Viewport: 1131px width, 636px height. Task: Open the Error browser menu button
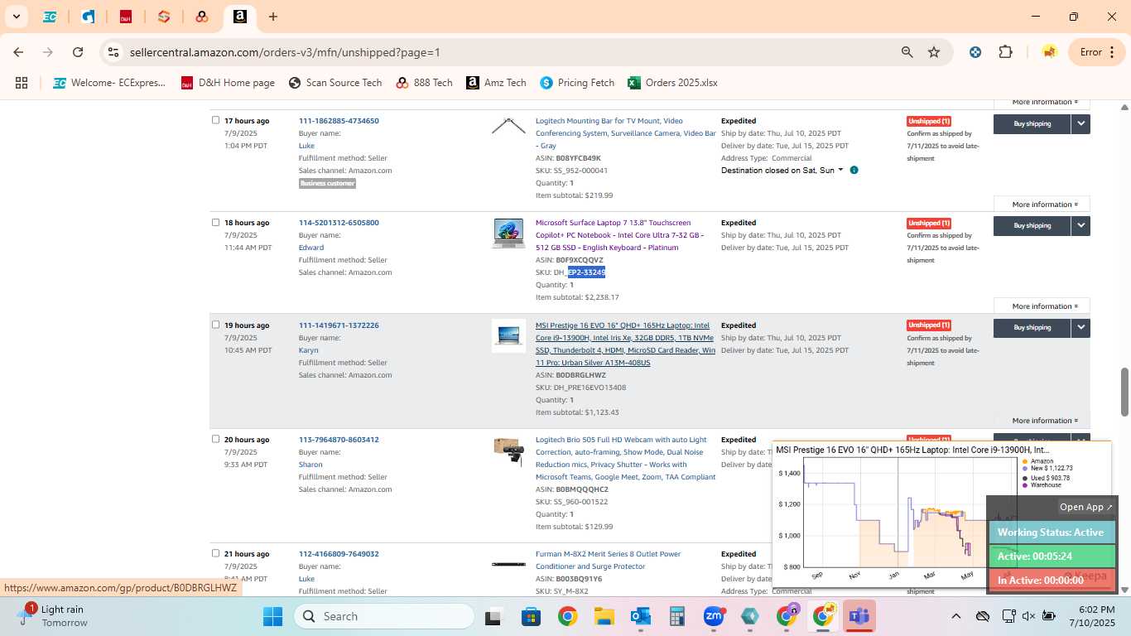click(x=1098, y=52)
